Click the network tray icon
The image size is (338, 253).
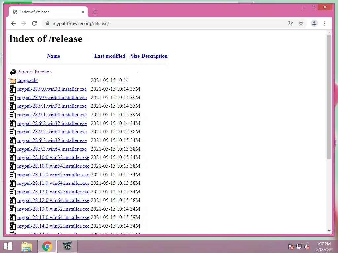[x=299, y=247]
